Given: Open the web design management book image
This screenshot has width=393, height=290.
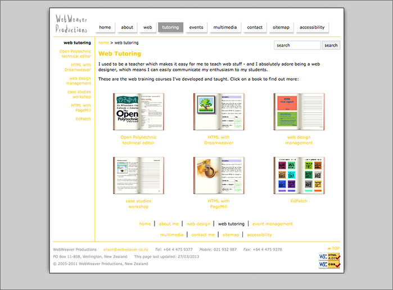Looking at the screenshot, I should (x=299, y=112).
